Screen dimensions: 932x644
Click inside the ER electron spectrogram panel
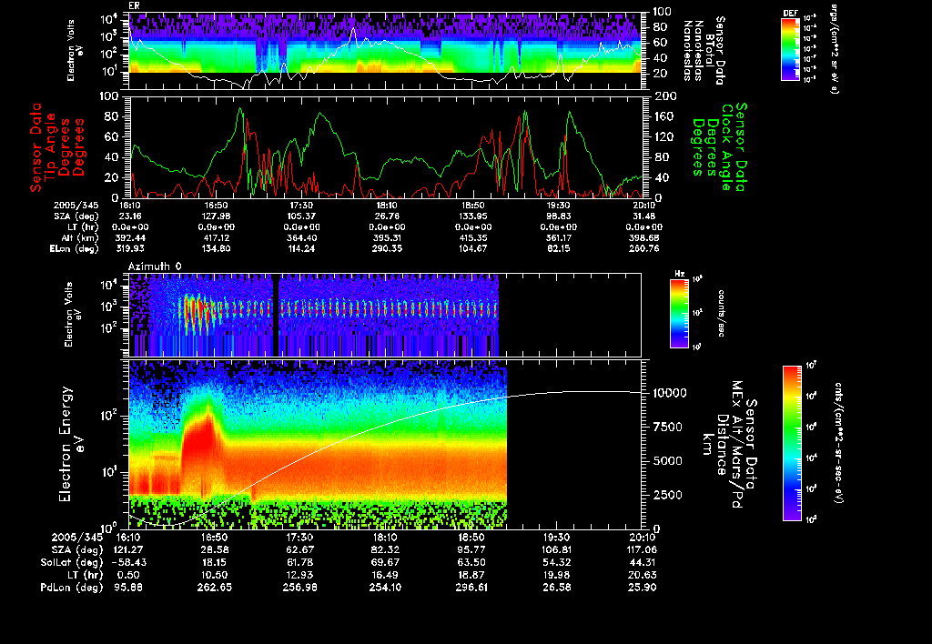pos(385,51)
